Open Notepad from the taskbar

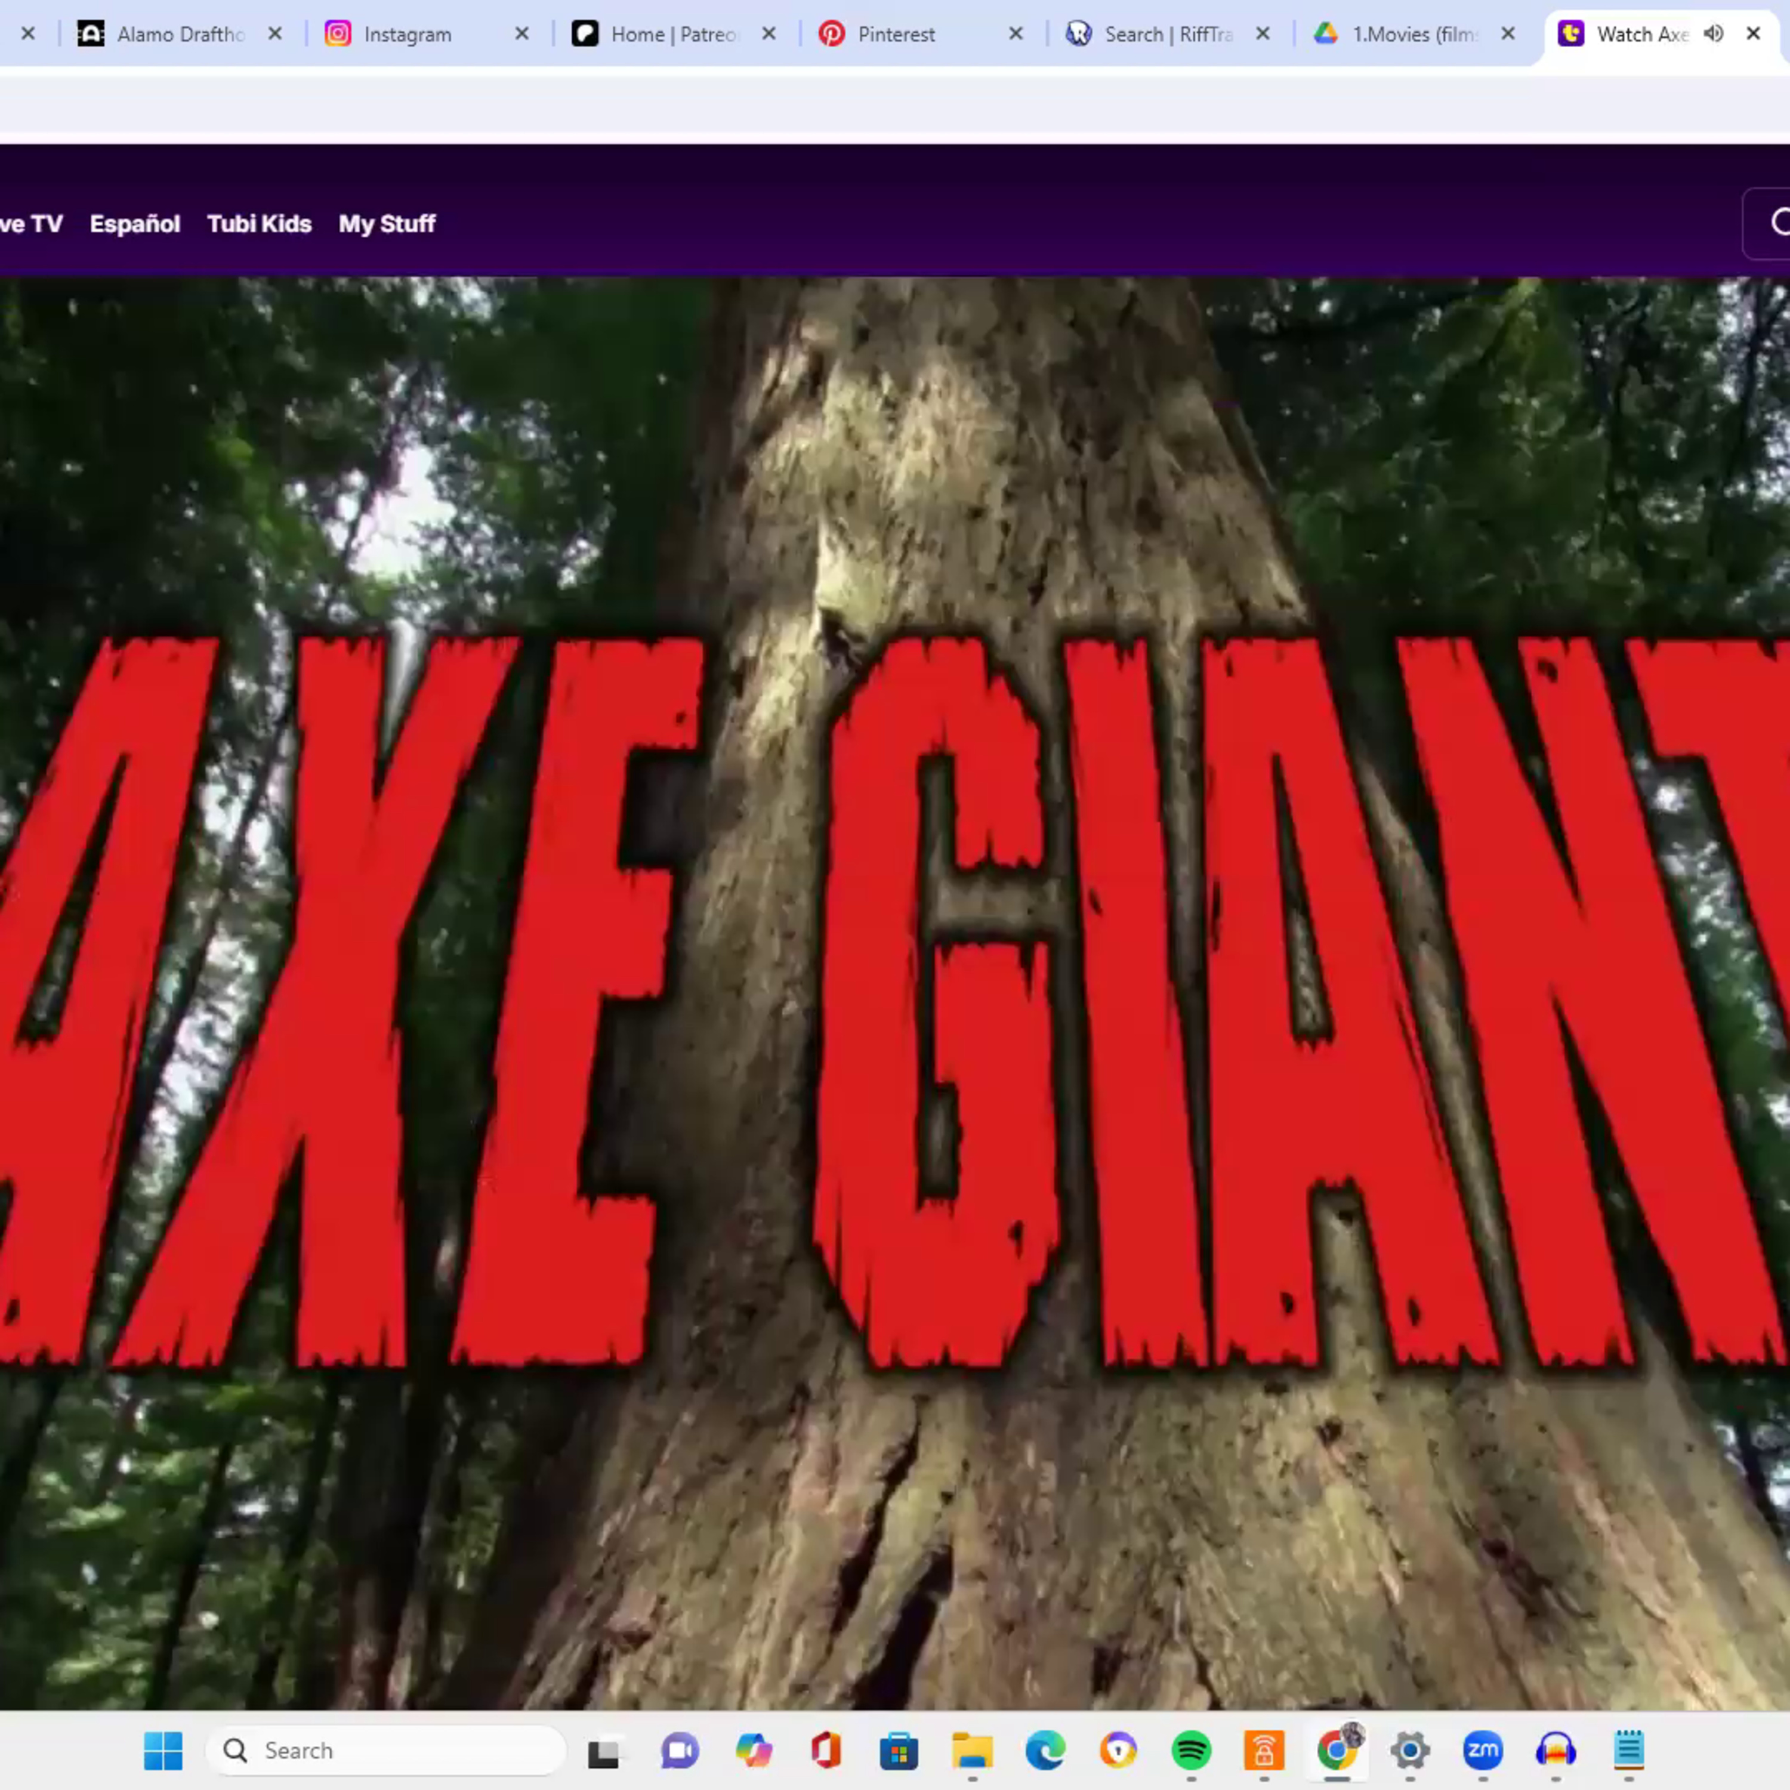tap(1629, 1750)
